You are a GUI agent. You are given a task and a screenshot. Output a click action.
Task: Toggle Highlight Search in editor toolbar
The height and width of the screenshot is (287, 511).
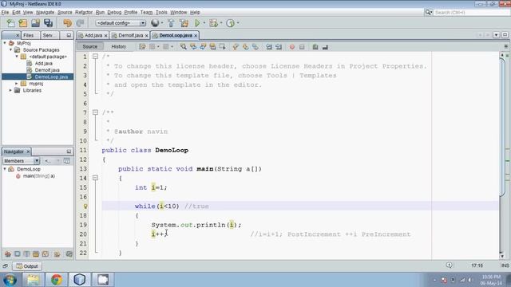pyautogui.click(x=212, y=47)
